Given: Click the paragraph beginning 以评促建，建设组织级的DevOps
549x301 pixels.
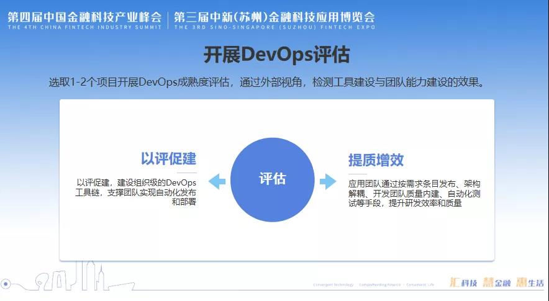Looking at the screenshot, I should (x=135, y=192).
